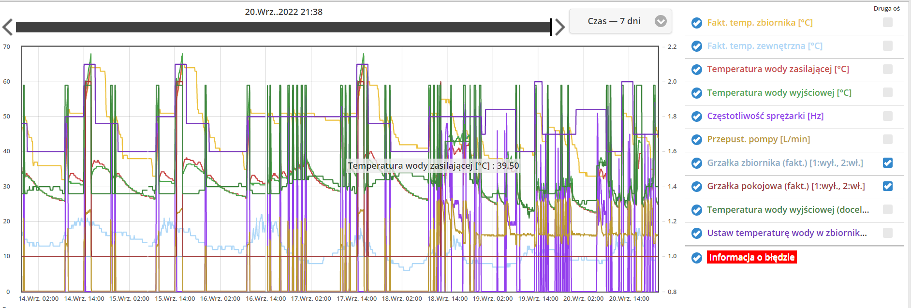911x308 pixels.
Task: Go to previous time period arrow
Action: click(x=7, y=27)
